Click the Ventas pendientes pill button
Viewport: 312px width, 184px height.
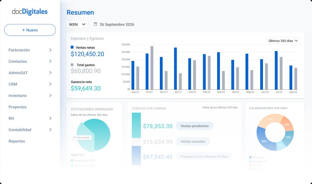[x=195, y=126]
